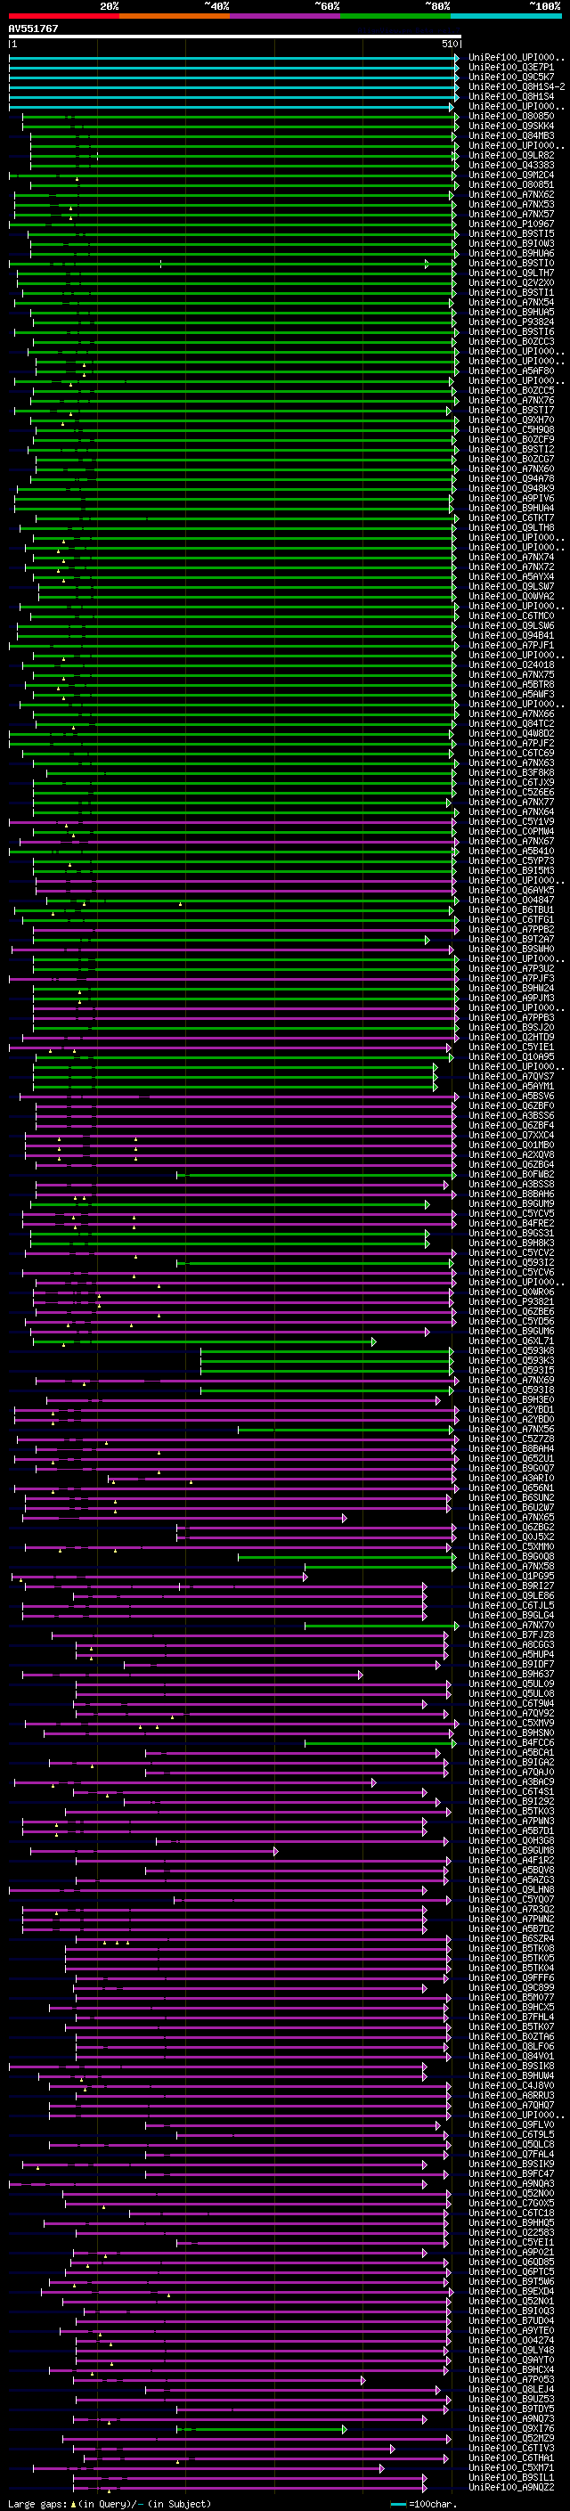The image size is (570, 2511).
Task: Select UniRef100_Q9LR82 label
Action: [511, 155]
